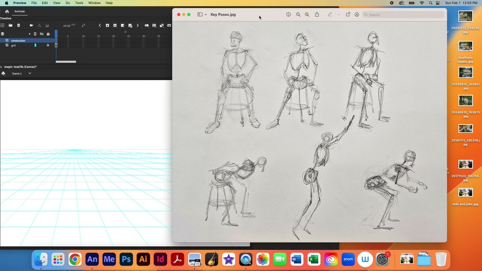
Task: Click the scene icon beside Scene 1
Action: pyautogui.click(x=3, y=73)
